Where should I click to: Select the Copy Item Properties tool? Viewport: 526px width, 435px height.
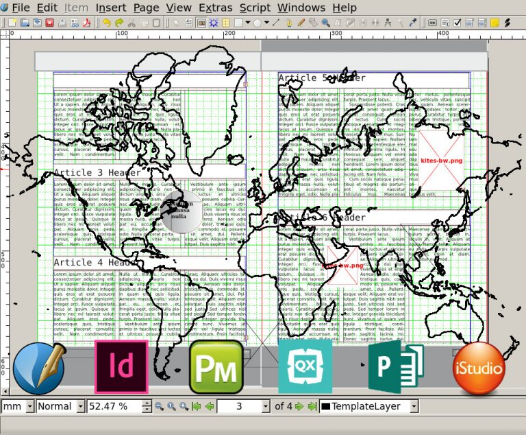401,23
